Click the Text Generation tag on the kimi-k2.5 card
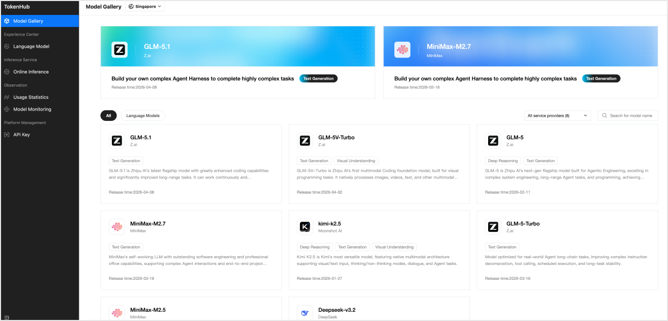 click(353, 247)
